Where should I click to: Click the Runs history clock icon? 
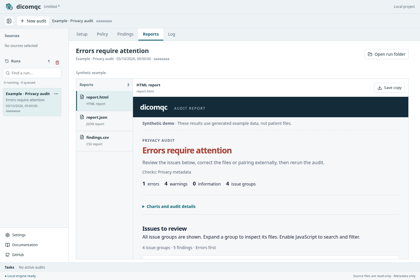(7, 61)
